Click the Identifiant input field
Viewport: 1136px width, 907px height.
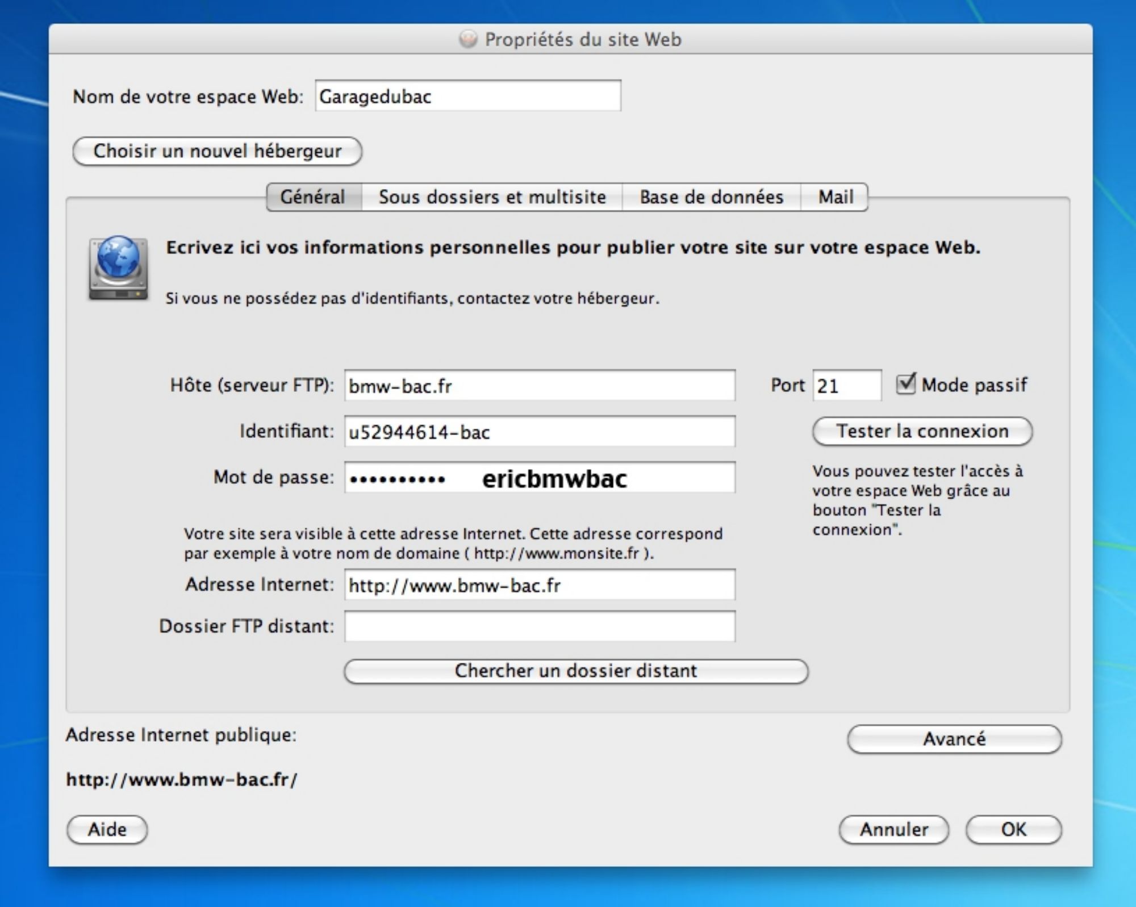click(x=539, y=432)
